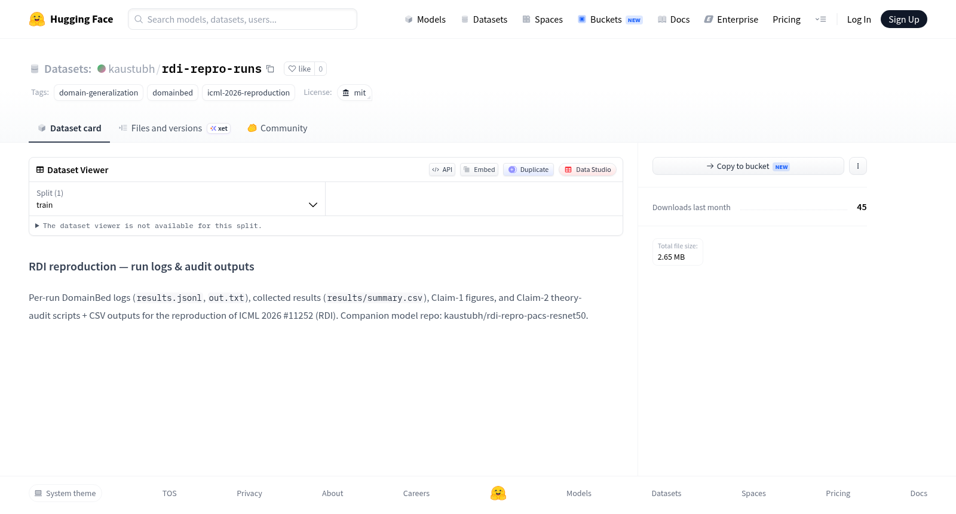This screenshot has width=956, height=514.
Task: Click the RDI reproduction heading
Action: pyautogui.click(x=142, y=266)
